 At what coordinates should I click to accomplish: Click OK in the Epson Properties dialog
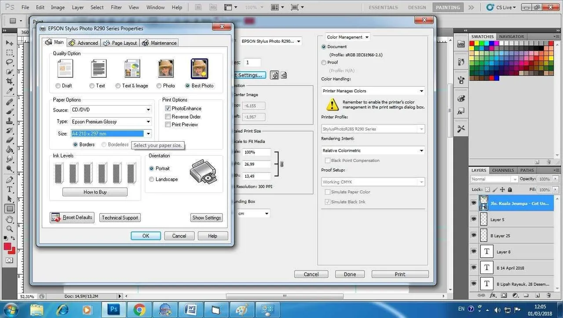pos(146,236)
